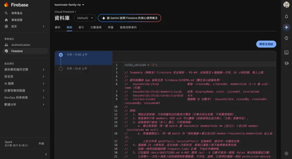Click the comment line mentioning getAfter()/existsAfter()
The image size is (292, 159).
pyautogui.click(x=182, y=141)
